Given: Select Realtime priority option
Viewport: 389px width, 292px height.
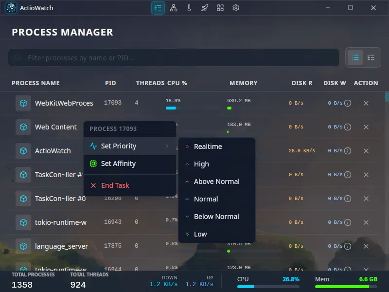Looking at the screenshot, I should 207,146.
